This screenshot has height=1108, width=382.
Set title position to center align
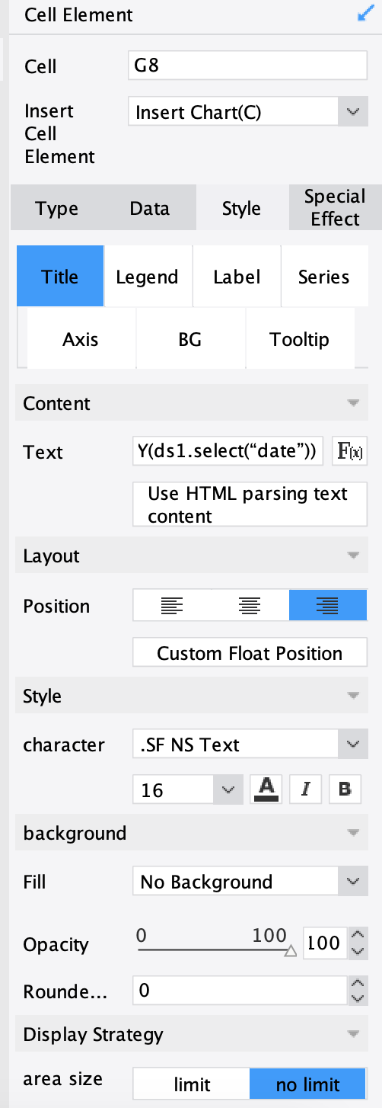(250, 607)
